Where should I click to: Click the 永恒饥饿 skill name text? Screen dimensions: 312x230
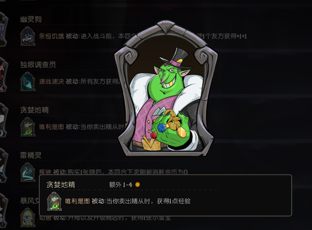(x=51, y=36)
